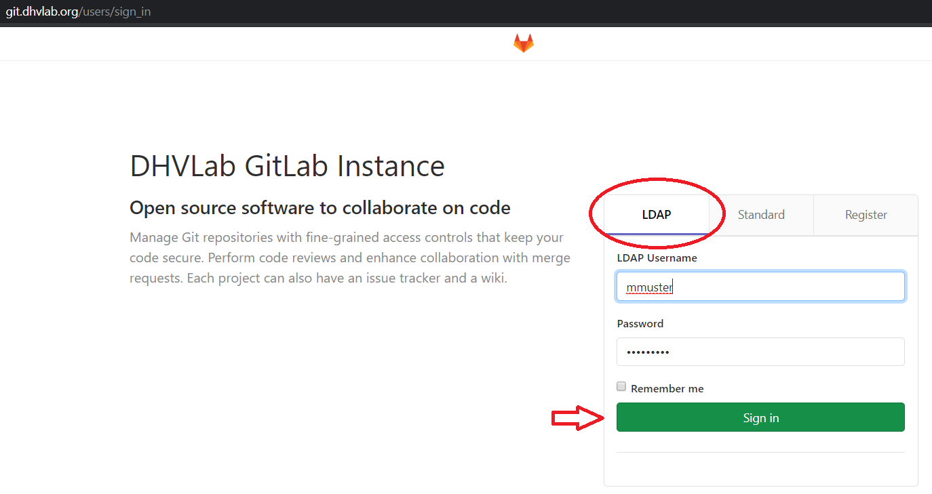Click the Manage Git repositories description paragraph
The image size is (932, 494).
pos(349,258)
